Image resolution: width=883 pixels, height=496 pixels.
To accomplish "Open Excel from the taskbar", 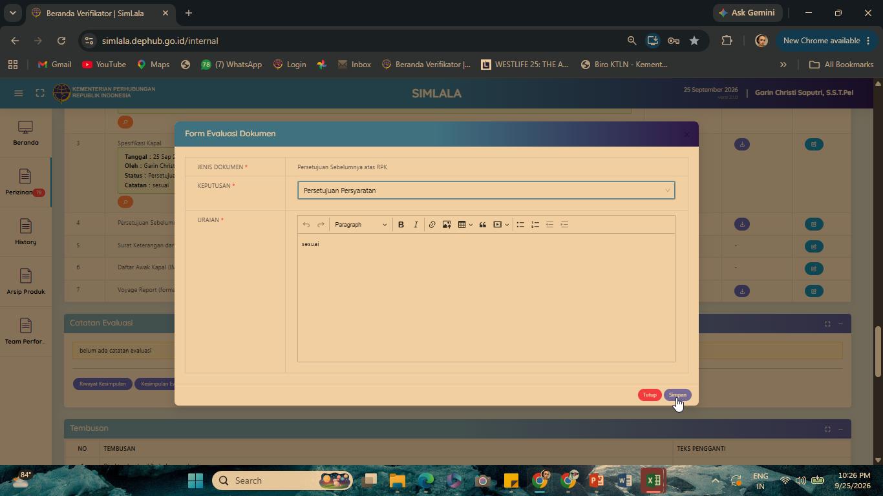I will pyautogui.click(x=654, y=480).
